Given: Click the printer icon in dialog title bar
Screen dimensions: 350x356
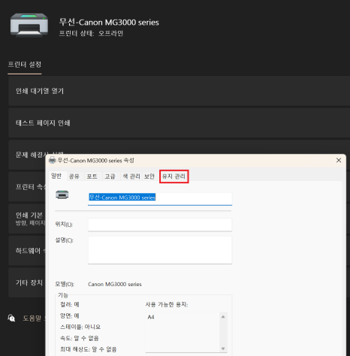Looking at the screenshot, I should (x=53, y=160).
